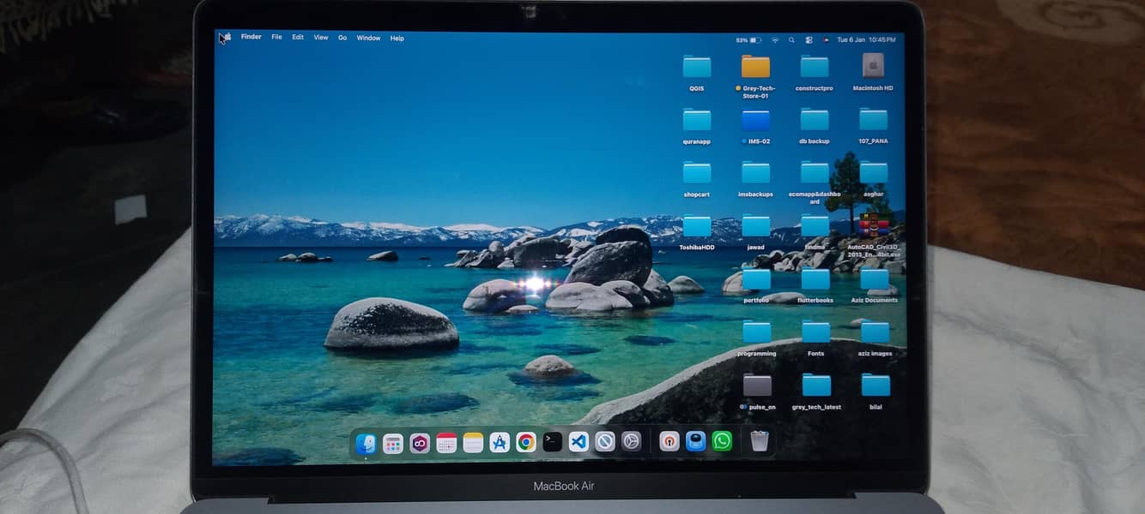Open the Trash

pos(759,440)
